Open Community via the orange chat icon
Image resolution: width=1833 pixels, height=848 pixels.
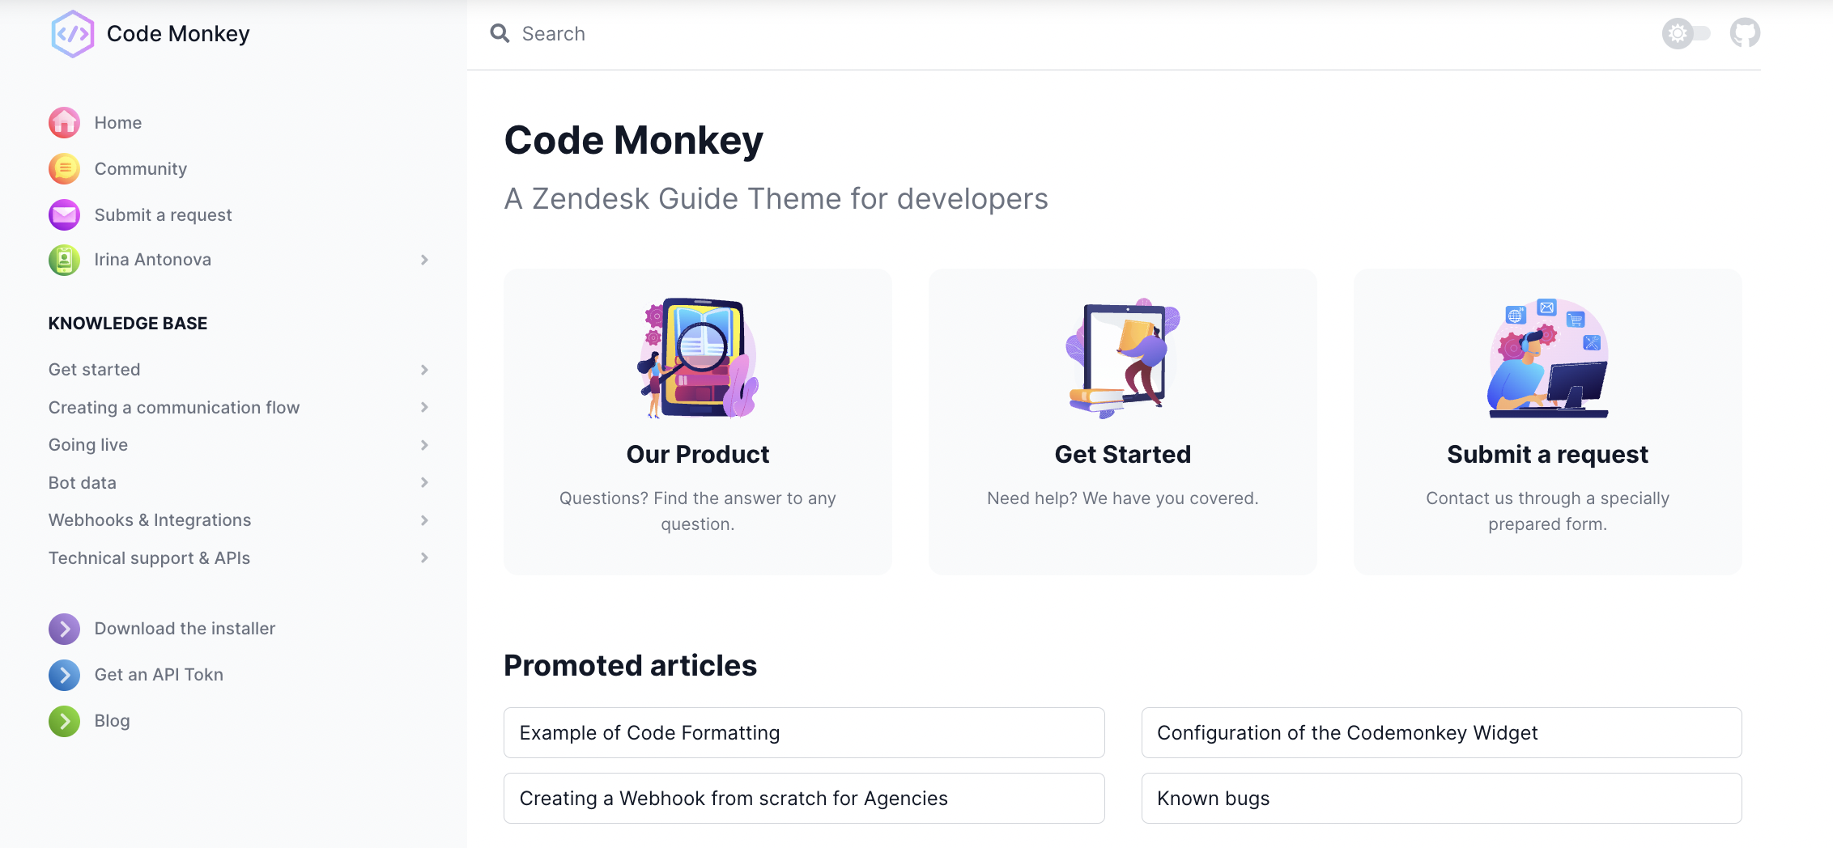(x=64, y=169)
